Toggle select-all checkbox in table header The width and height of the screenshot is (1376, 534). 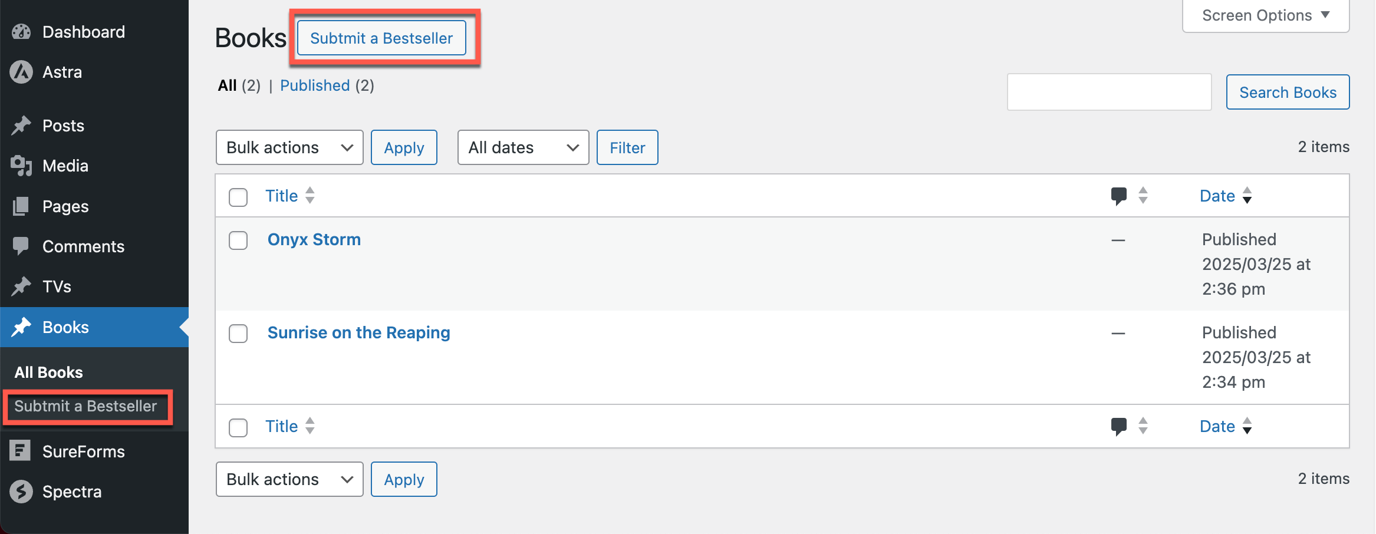coord(238,197)
